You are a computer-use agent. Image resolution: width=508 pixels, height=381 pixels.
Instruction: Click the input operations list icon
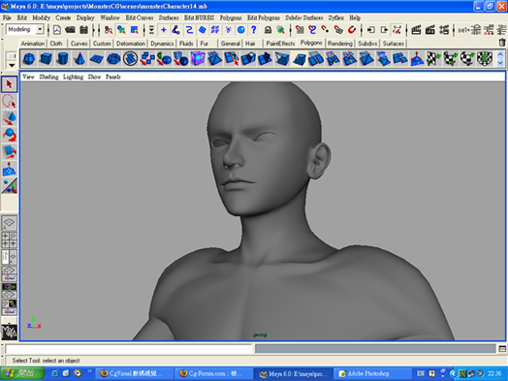click(x=371, y=30)
